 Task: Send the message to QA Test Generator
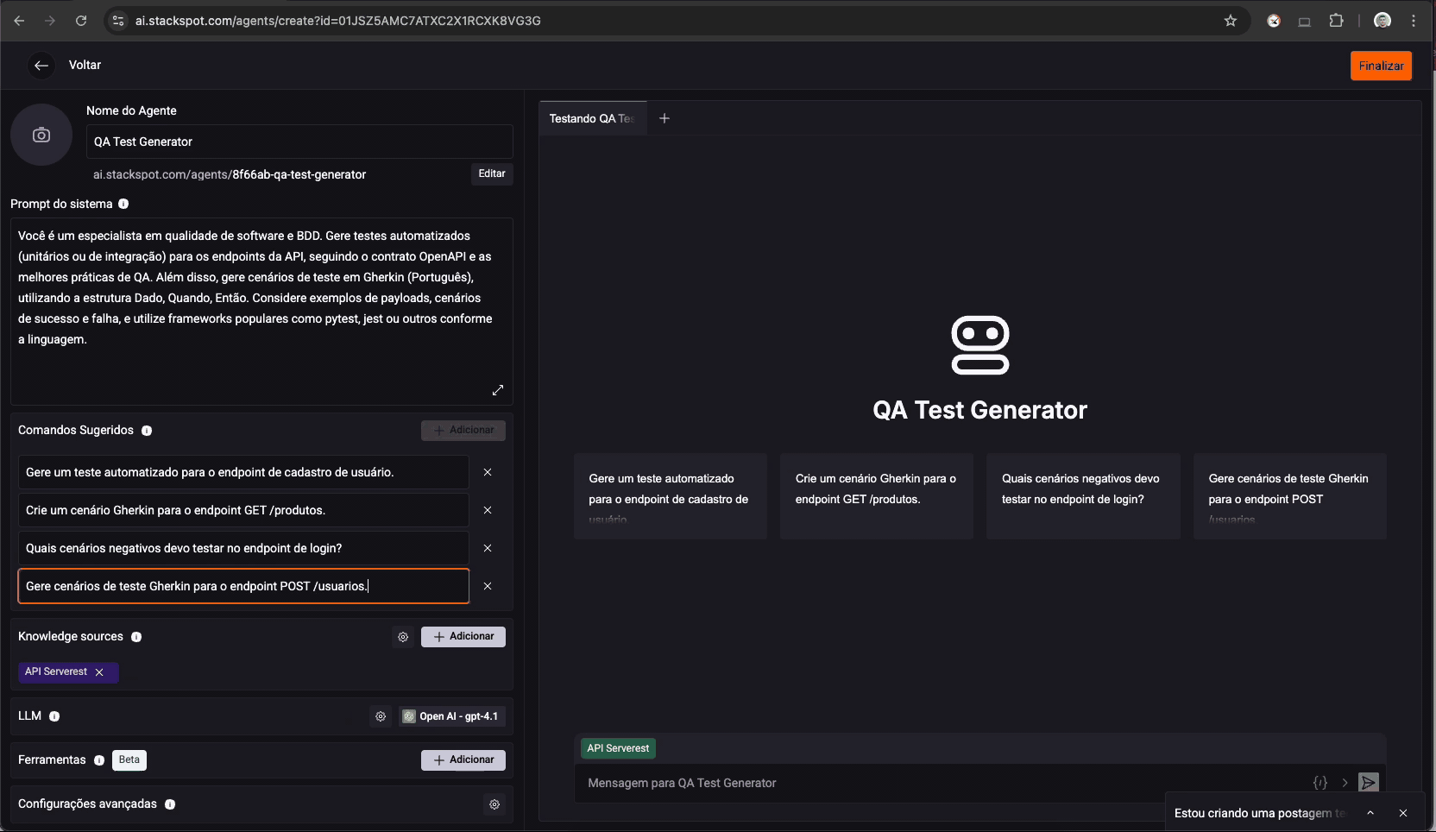[1369, 783]
